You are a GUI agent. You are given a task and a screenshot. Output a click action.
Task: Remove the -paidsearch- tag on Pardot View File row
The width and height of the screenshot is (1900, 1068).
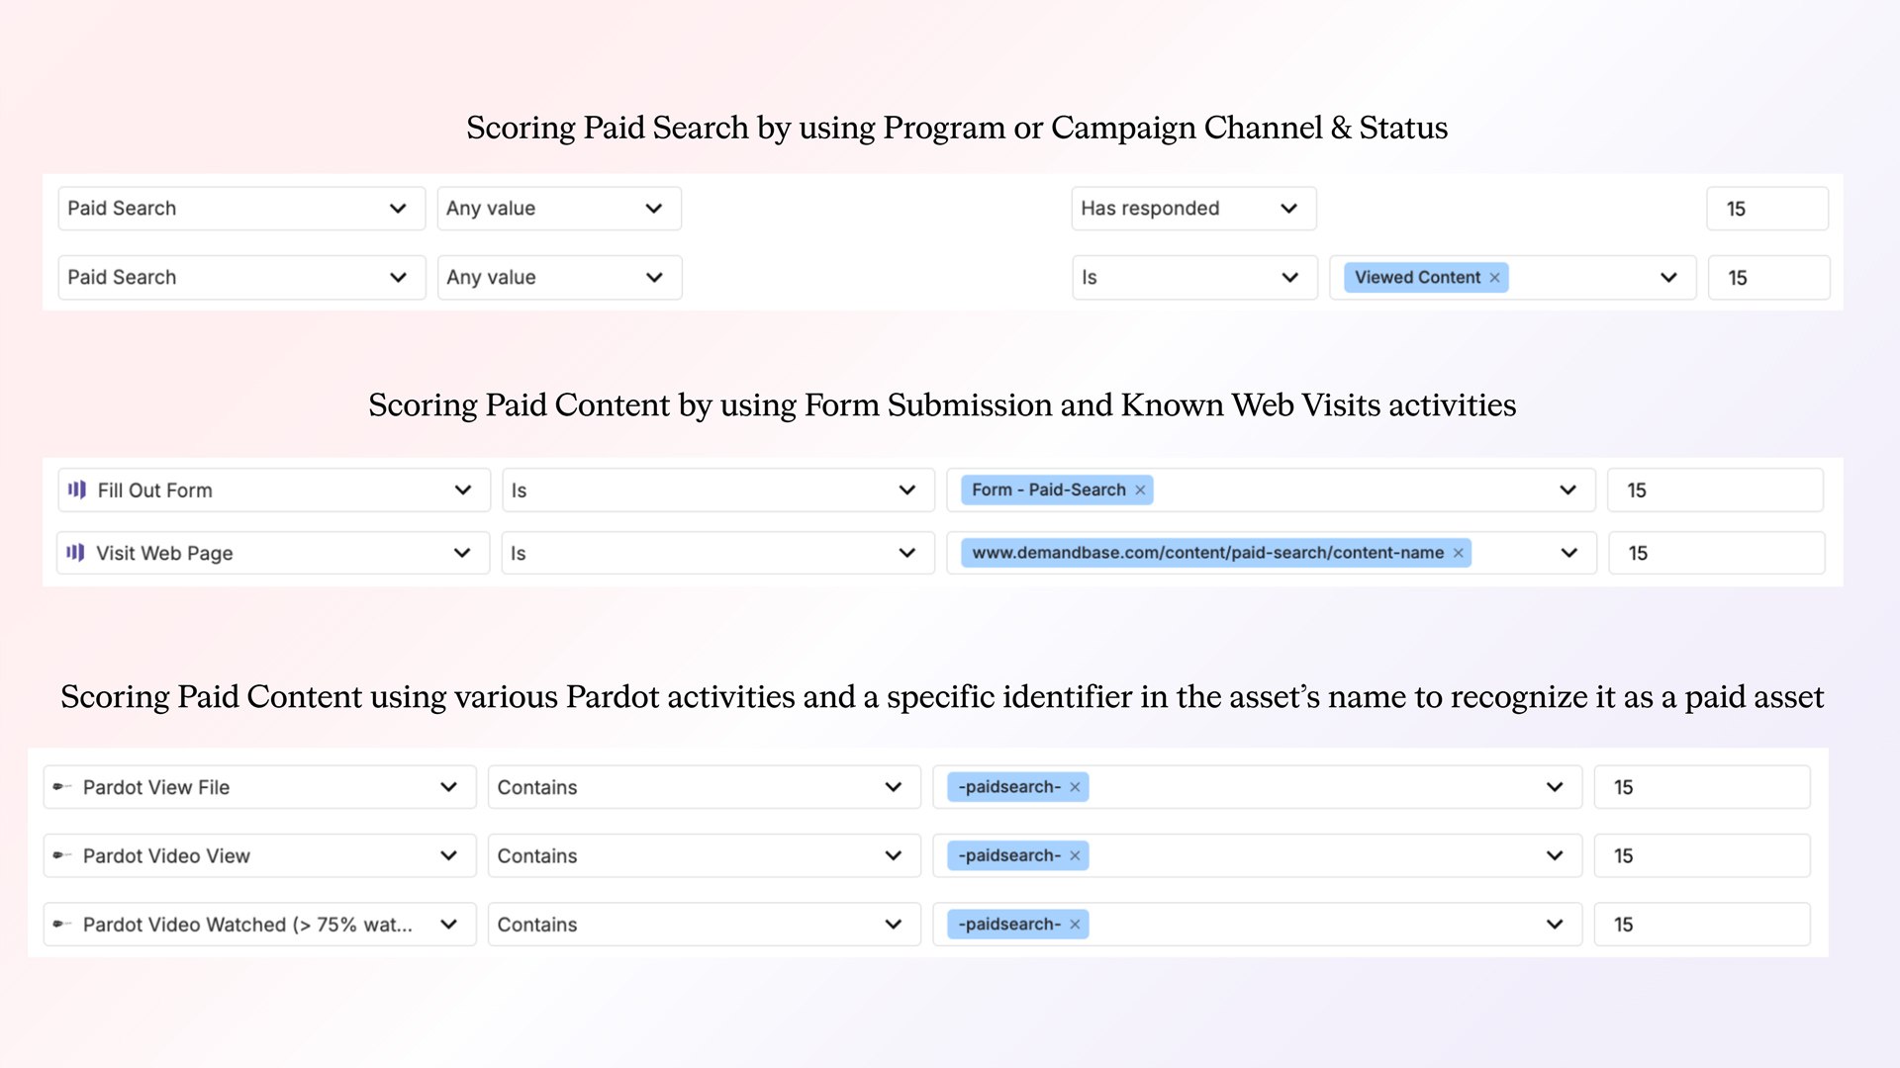coord(1075,787)
